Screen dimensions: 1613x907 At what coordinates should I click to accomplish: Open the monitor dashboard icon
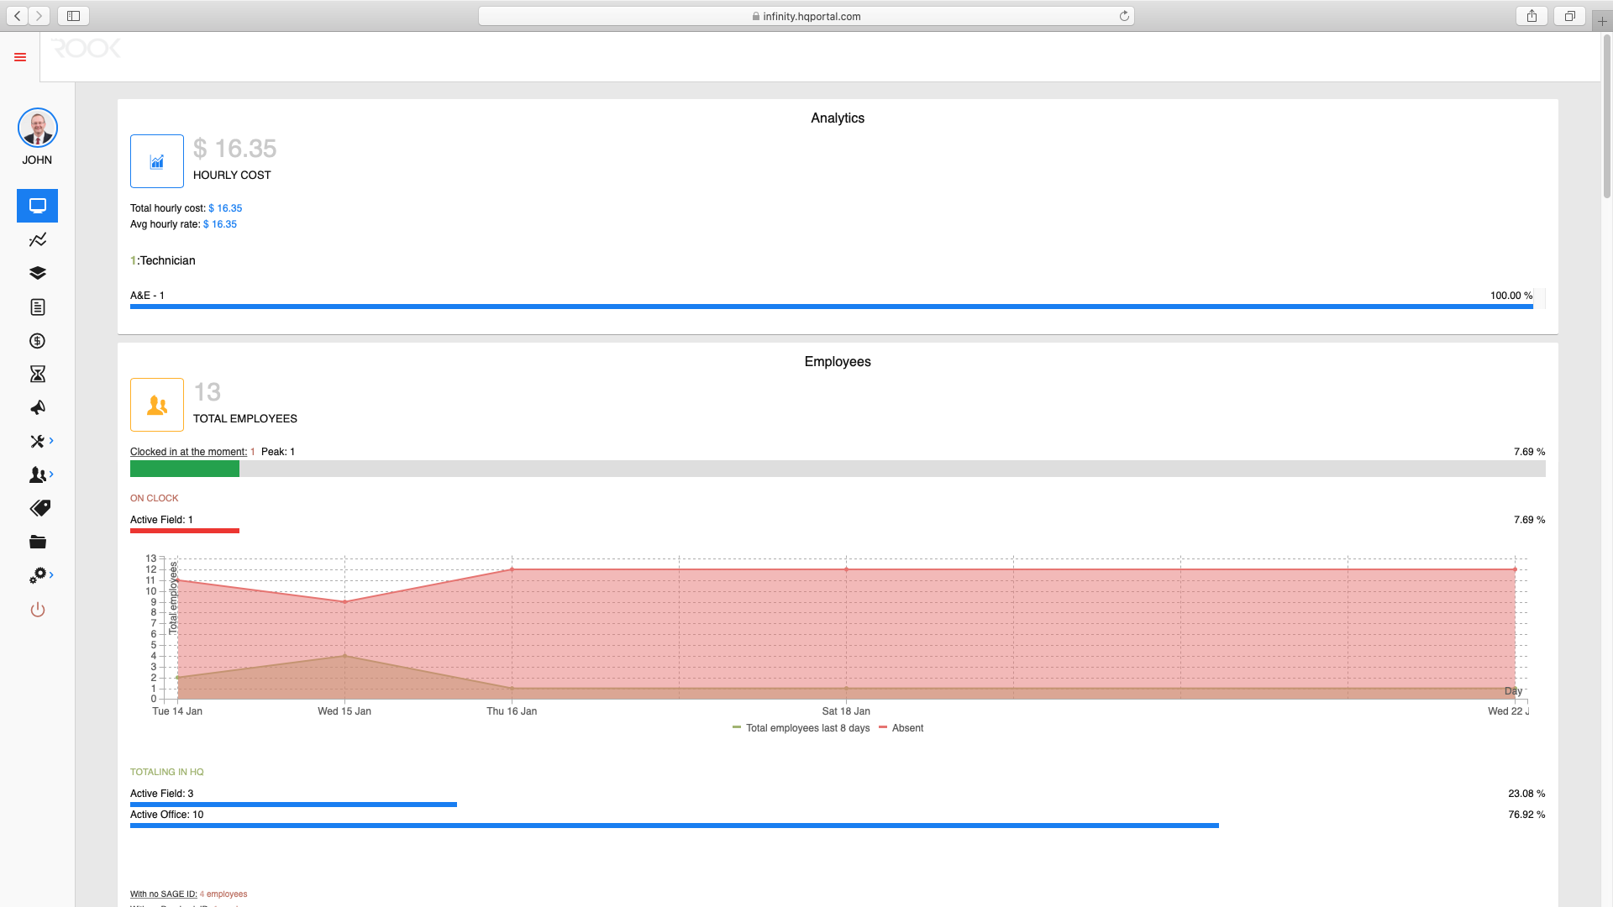coord(37,206)
